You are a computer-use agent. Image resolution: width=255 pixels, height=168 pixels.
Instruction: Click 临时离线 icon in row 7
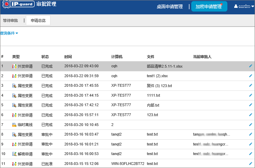coord(14,125)
